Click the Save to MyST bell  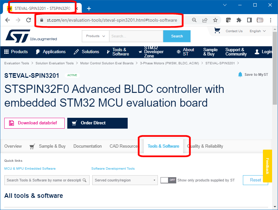point(240,74)
